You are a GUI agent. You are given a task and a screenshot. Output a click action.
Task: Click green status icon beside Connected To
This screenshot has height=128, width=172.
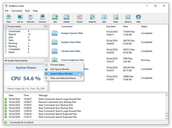tap(5, 122)
